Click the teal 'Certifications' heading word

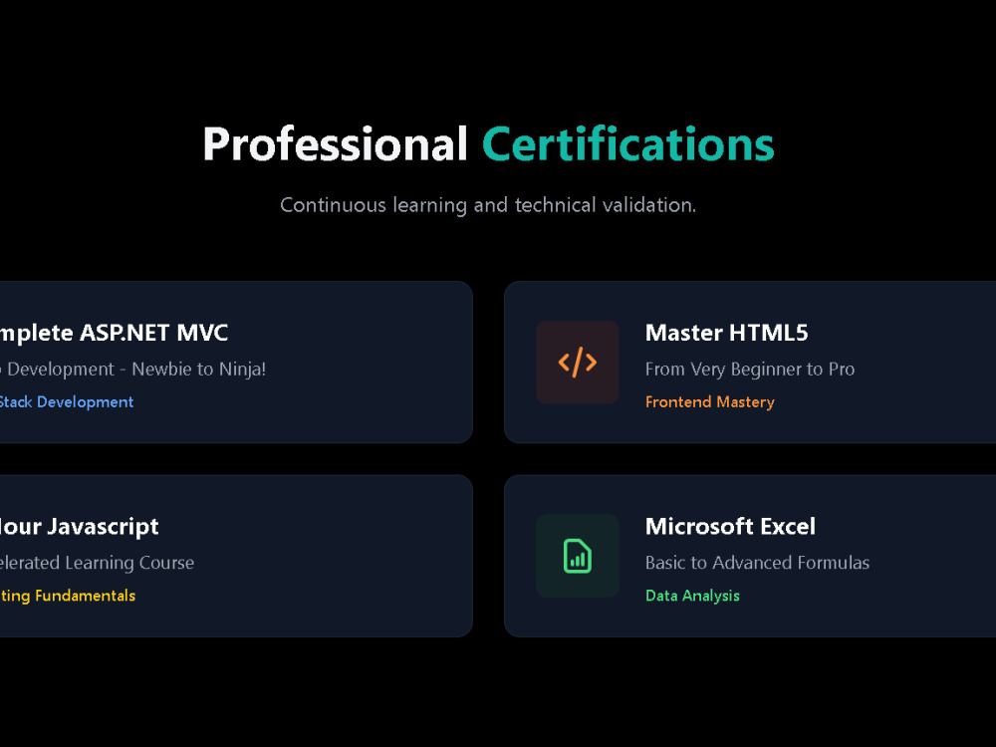click(628, 144)
